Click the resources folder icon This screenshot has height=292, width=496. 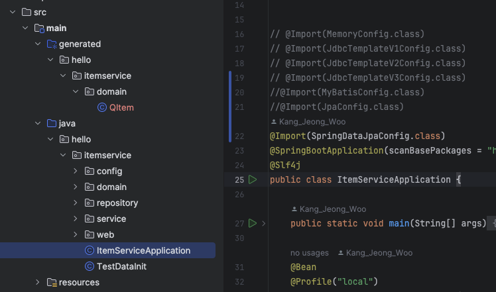(x=52, y=282)
